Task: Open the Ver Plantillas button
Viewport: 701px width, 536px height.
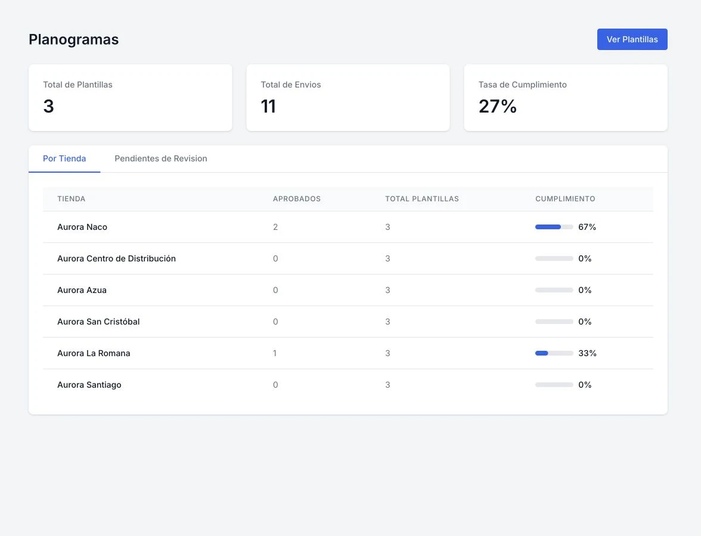Action: (x=632, y=39)
